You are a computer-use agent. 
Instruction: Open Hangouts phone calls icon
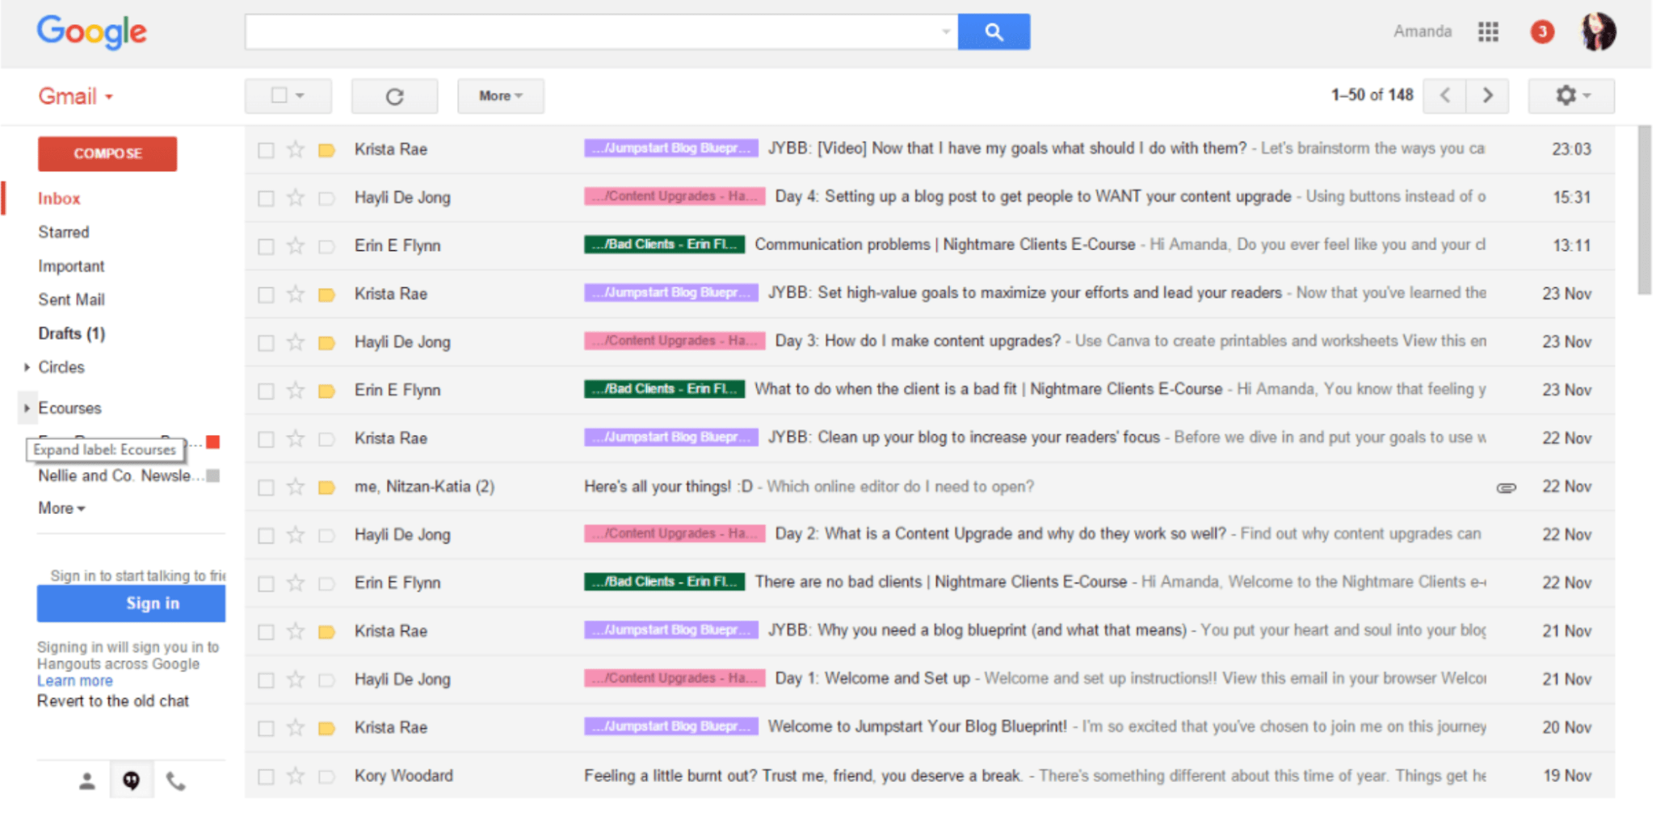[175, 781]
